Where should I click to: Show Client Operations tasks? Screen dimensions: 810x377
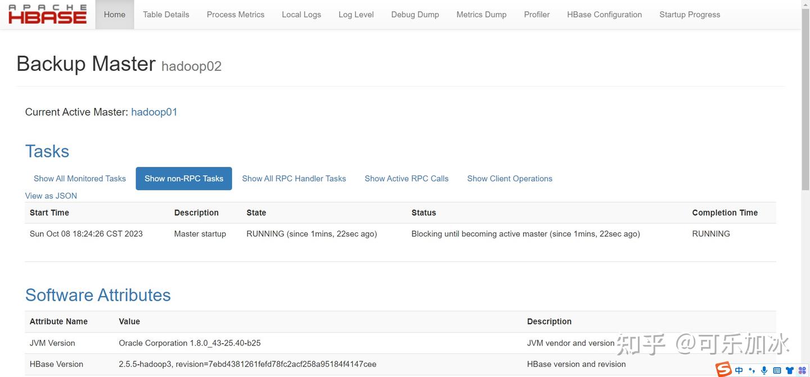tap(510, 179)
